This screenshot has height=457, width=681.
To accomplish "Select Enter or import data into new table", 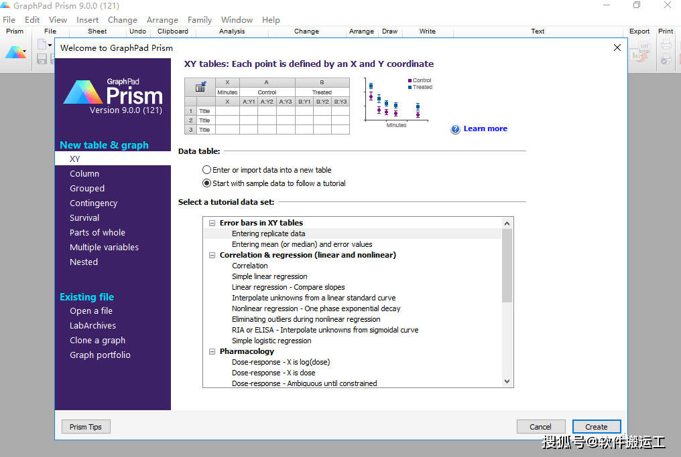I will pos(206,170).
